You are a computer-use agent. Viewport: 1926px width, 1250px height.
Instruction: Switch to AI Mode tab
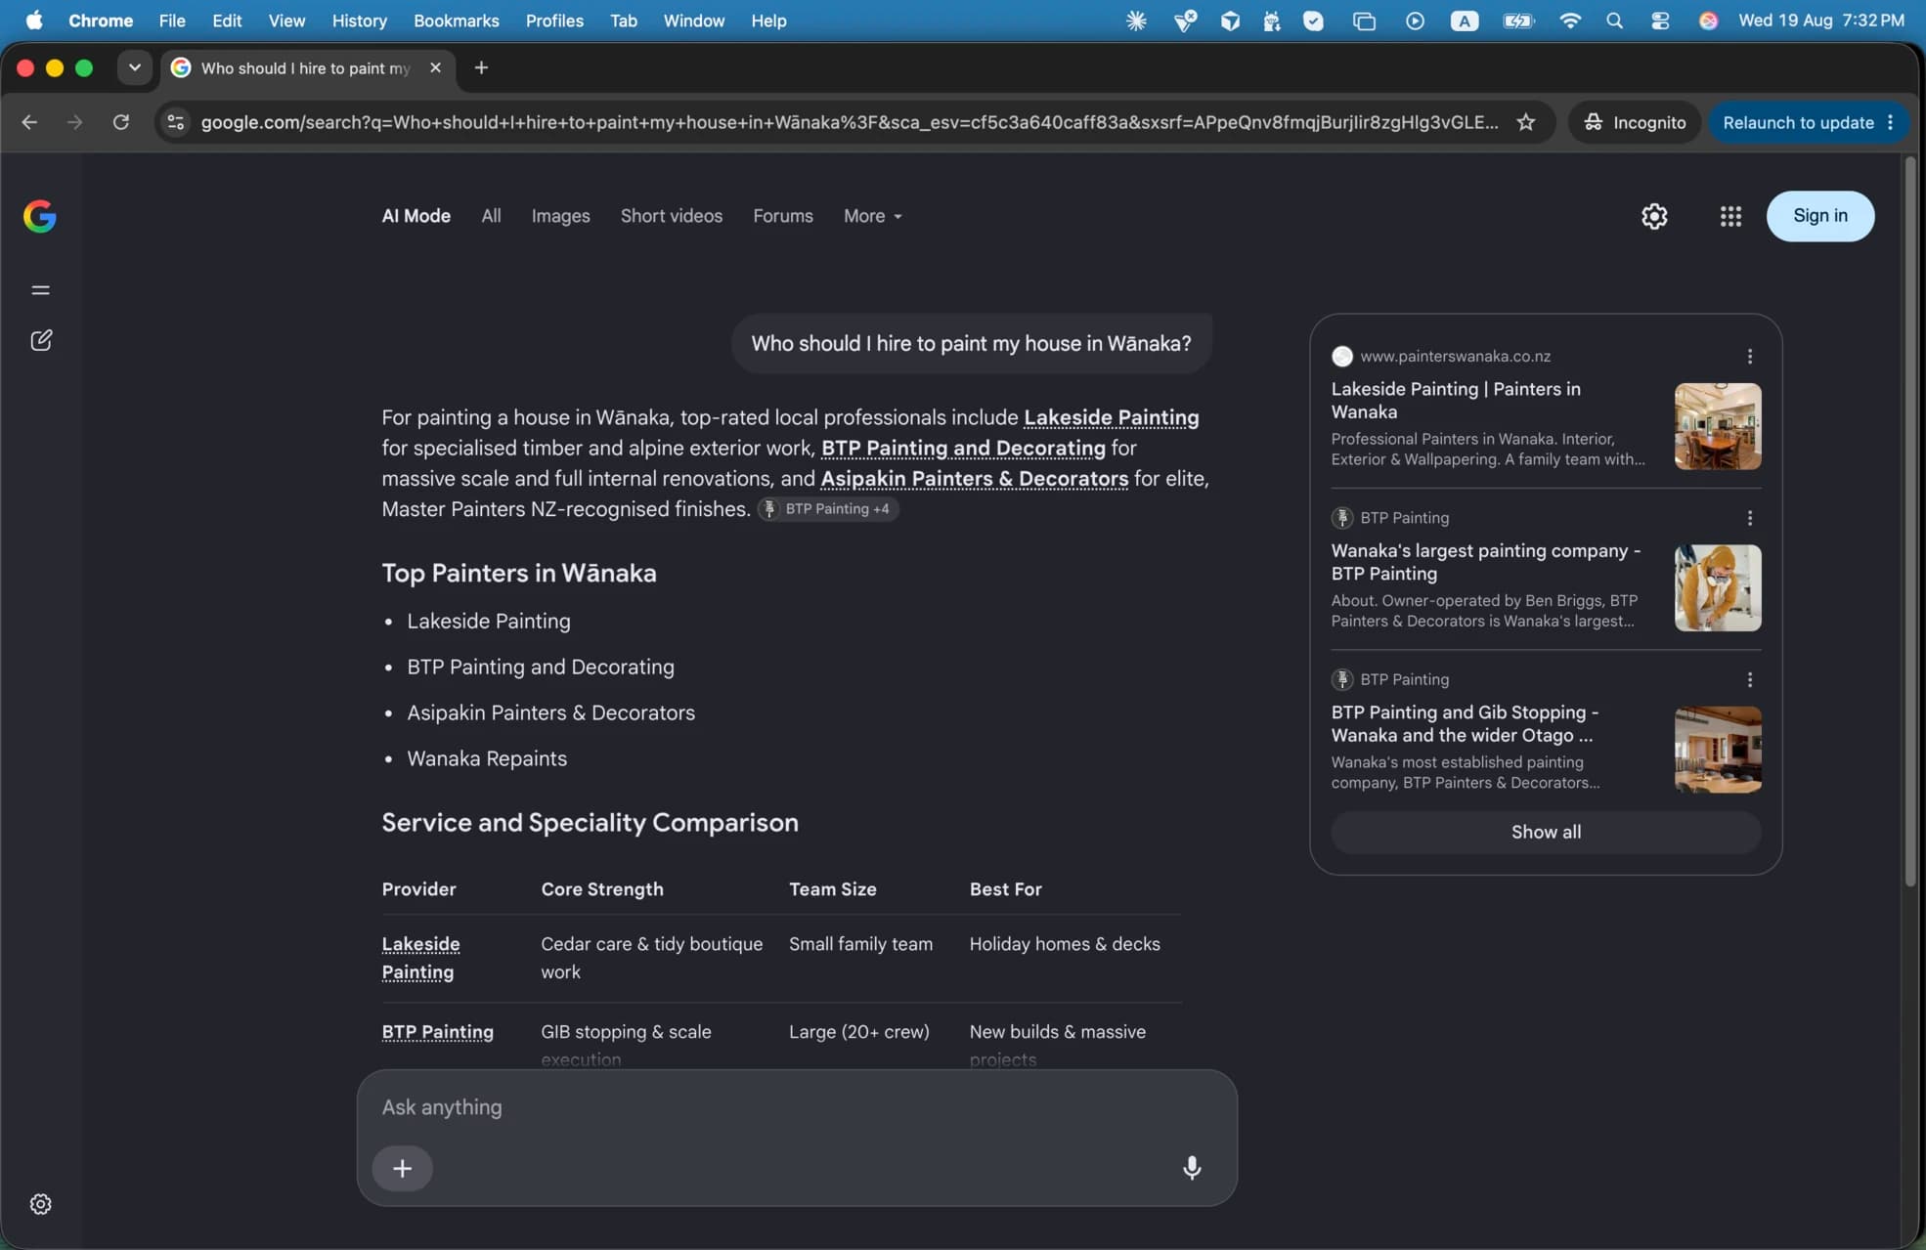pyautogui.click(x=416, y=216)
